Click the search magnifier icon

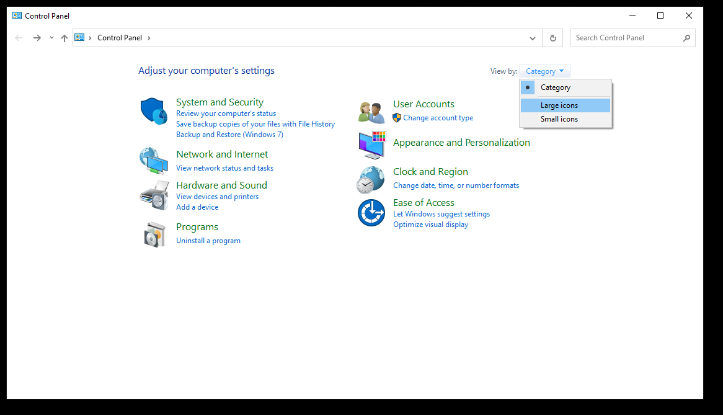[x=686, y=38]
